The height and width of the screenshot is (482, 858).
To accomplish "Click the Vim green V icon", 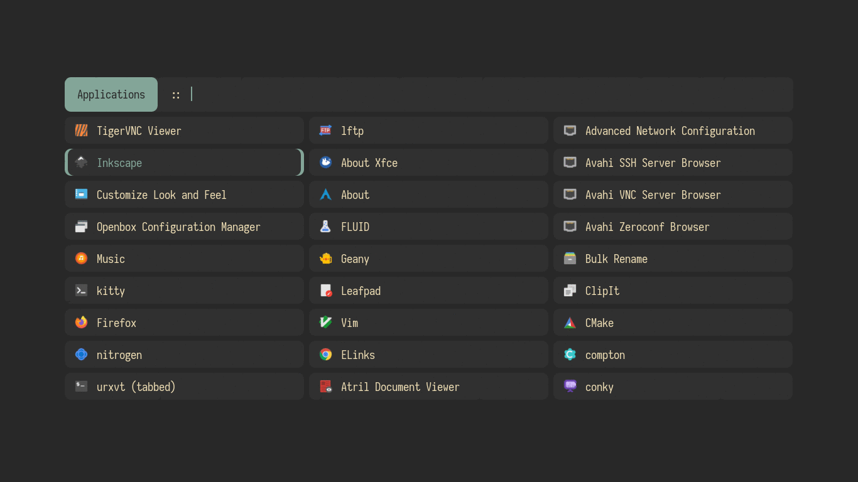I will pyautogui.click(x=325, y=323).
